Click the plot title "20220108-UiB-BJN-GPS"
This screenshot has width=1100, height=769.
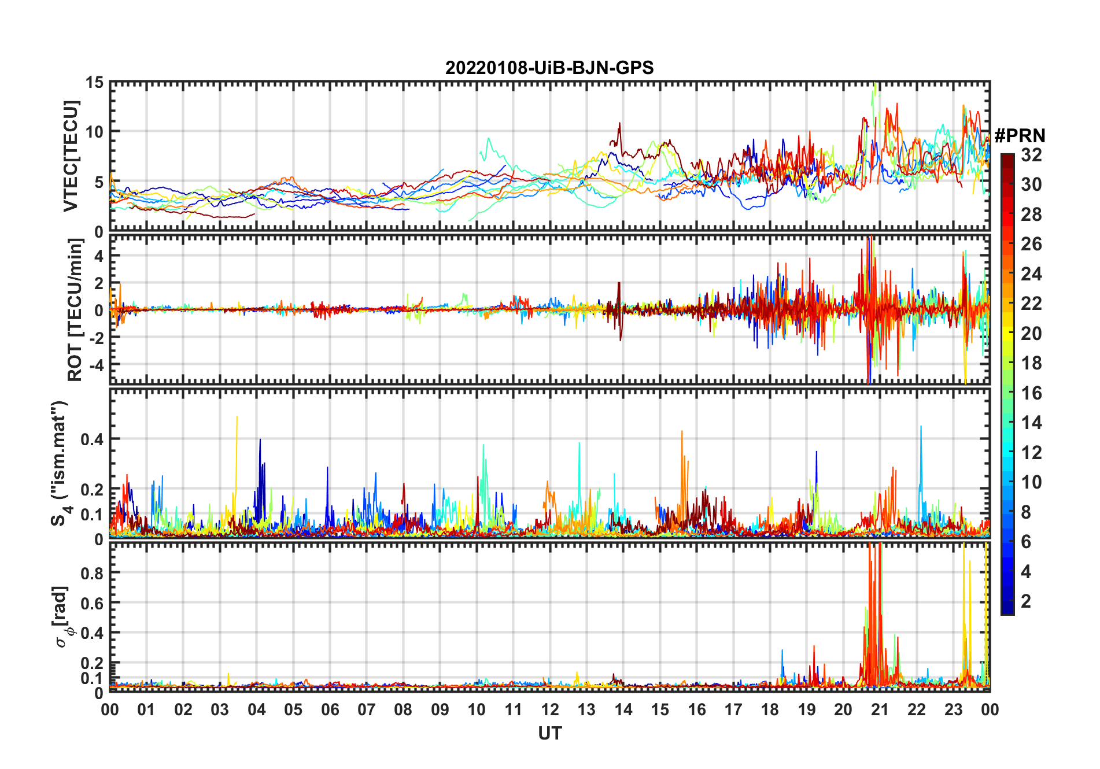(549, 68)
